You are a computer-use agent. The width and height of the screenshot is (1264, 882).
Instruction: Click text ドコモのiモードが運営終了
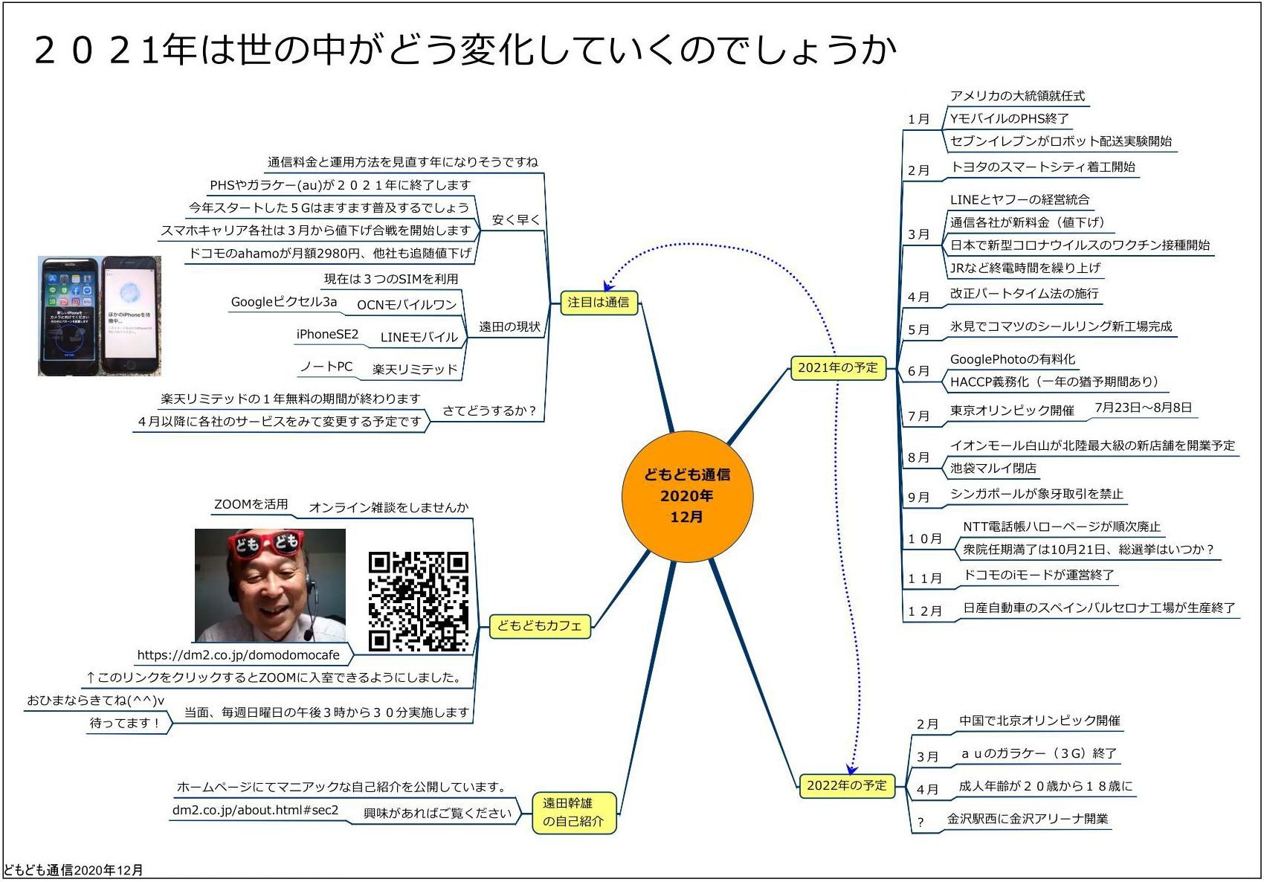[x=1039, y=575]
